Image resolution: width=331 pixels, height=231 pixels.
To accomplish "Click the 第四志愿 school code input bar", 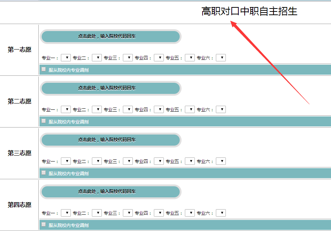I will click(110, 192).
